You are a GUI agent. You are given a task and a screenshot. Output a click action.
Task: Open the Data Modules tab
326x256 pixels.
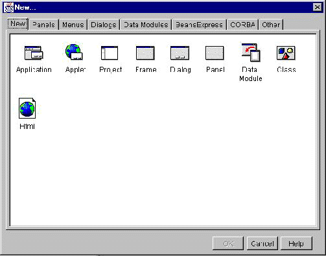(146, 25)
